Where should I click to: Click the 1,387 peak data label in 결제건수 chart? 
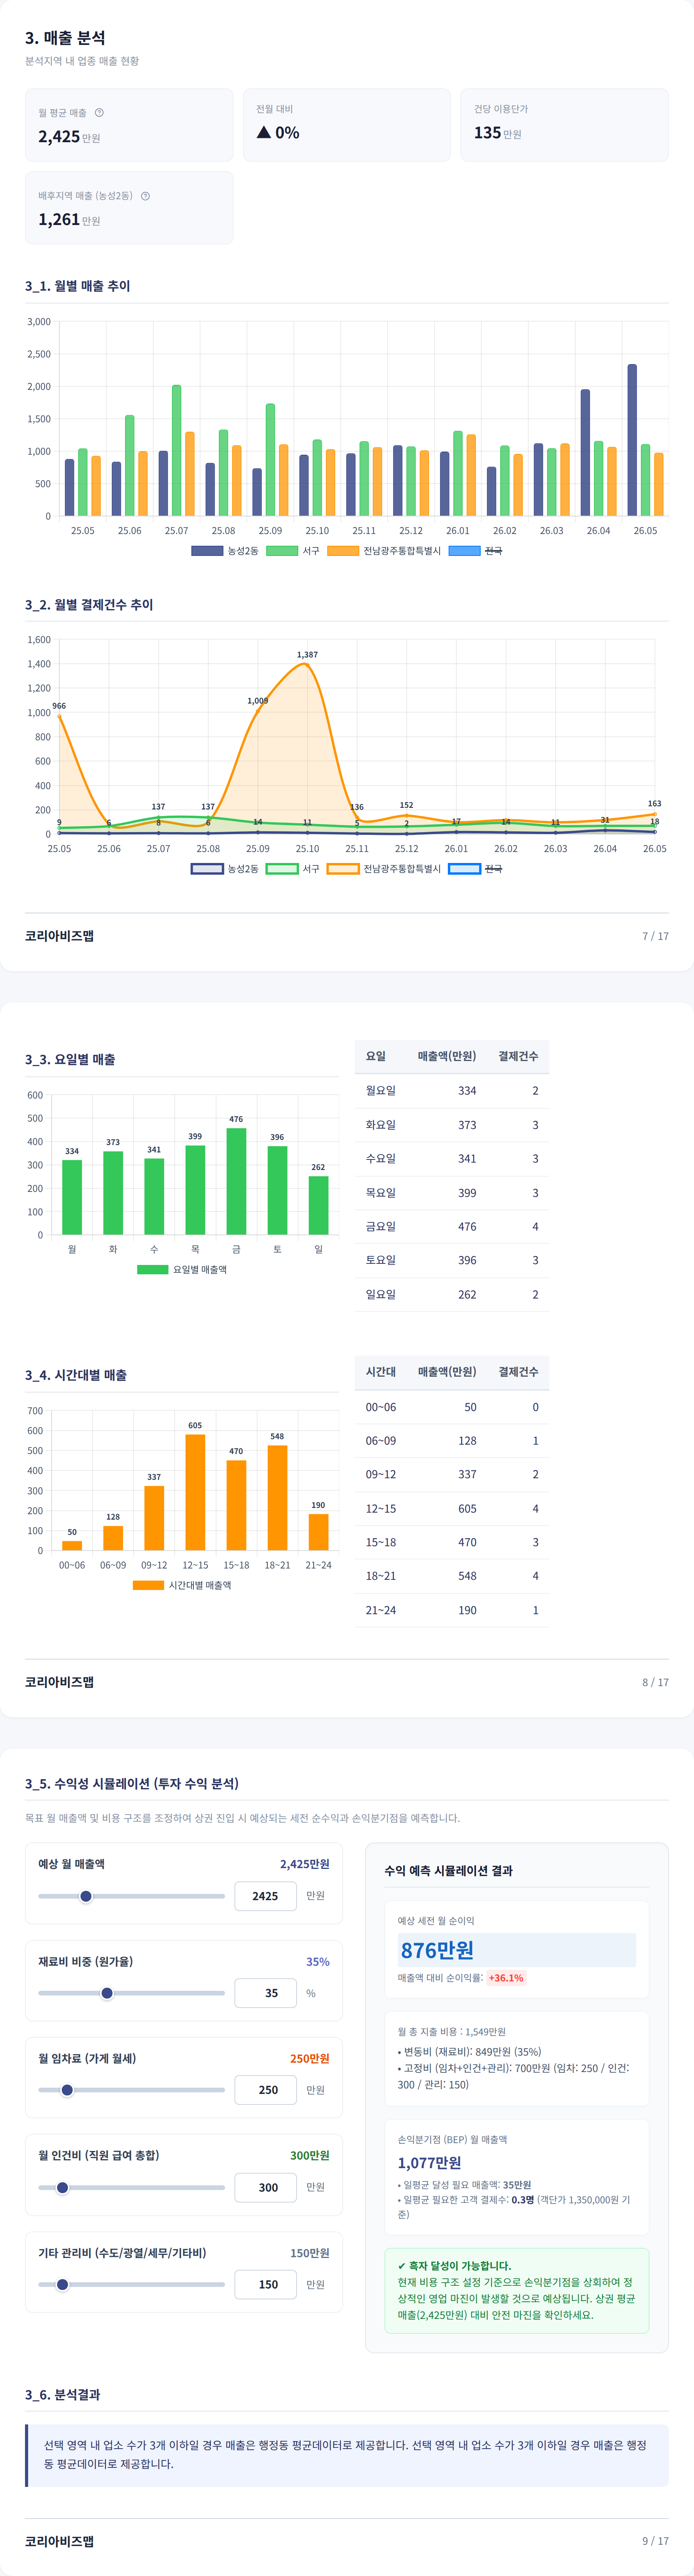tap(307, 655)
